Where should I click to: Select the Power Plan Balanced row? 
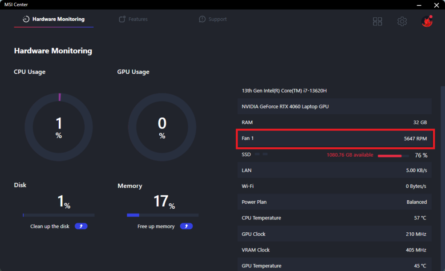[334, 202]
